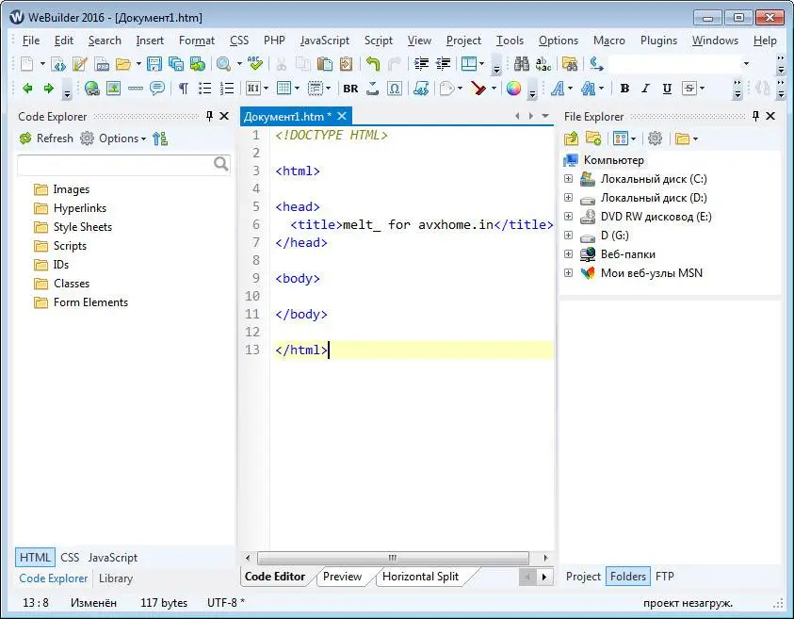Switch to the FTP tab in File Explorer
This screenshot has height=619, width=794.
[664, 577]
